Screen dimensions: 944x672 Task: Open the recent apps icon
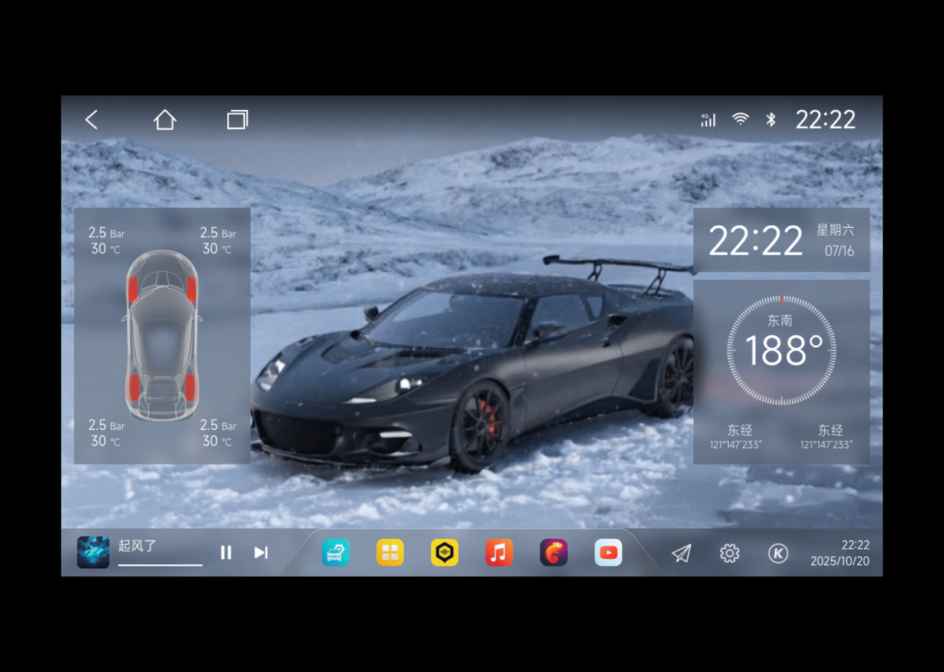238,120
